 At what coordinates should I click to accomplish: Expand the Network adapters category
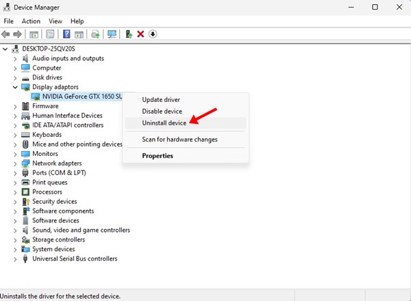(x=15, y=163)
